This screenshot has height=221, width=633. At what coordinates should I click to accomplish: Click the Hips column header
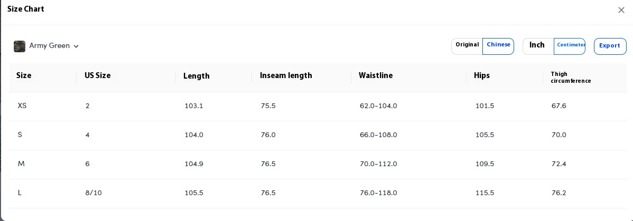point(481,75)
